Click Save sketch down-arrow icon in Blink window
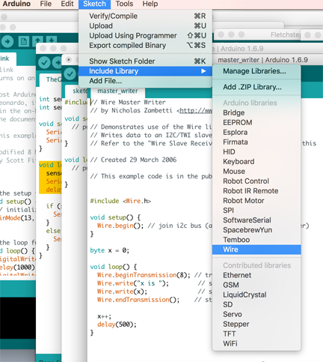 [x=51, y=40]
